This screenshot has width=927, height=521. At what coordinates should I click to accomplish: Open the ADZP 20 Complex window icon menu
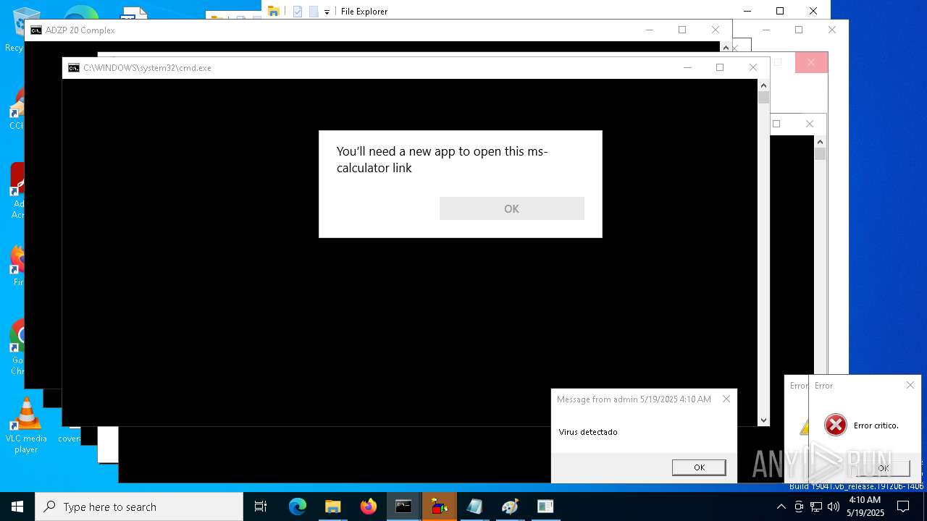[x=36, y=30]
